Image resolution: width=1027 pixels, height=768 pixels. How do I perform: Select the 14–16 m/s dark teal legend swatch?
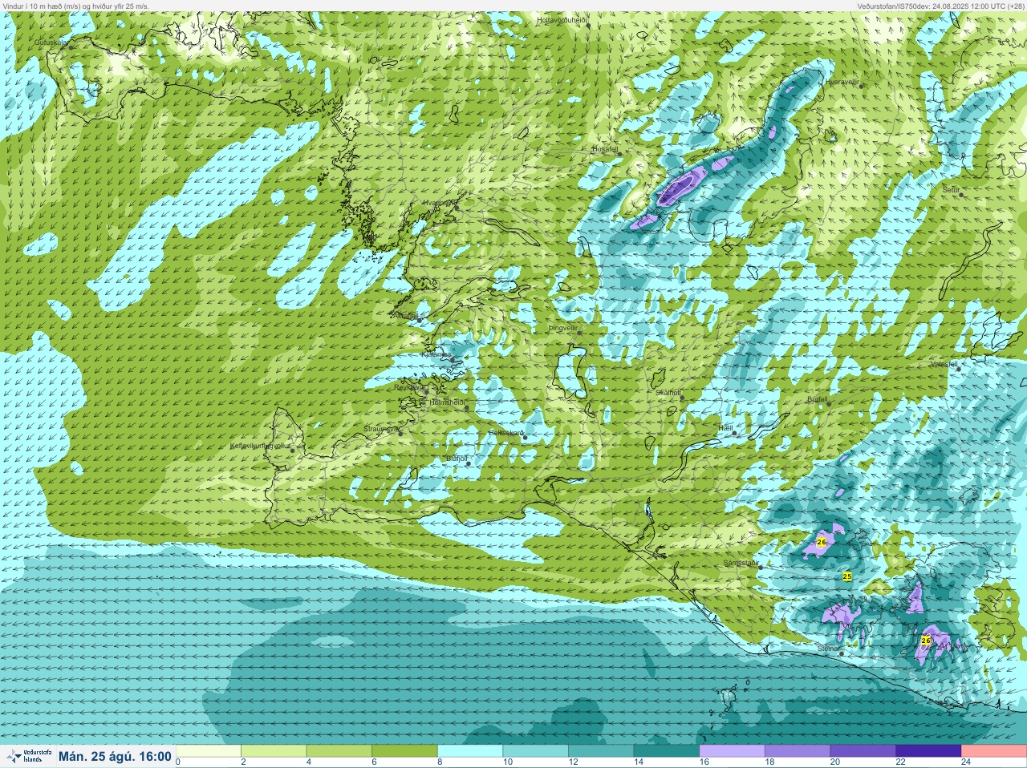[x=667, y=751]
